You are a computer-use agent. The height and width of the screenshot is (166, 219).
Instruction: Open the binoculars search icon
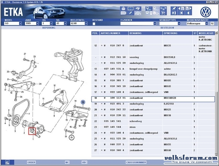138,8
